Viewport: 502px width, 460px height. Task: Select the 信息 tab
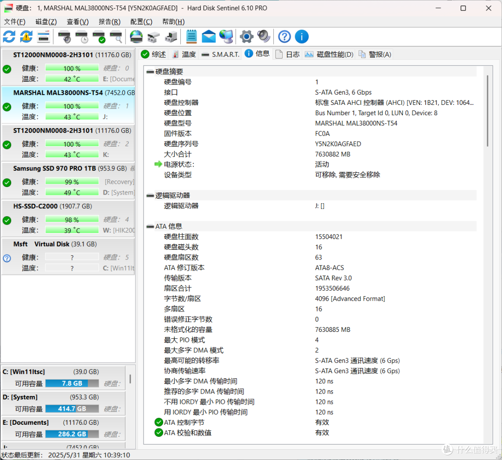(258, 54)
